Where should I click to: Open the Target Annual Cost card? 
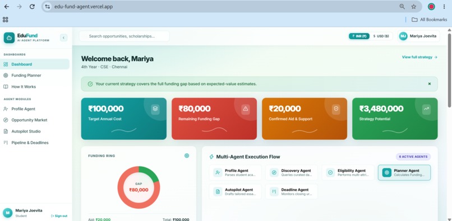pos(124,119)
